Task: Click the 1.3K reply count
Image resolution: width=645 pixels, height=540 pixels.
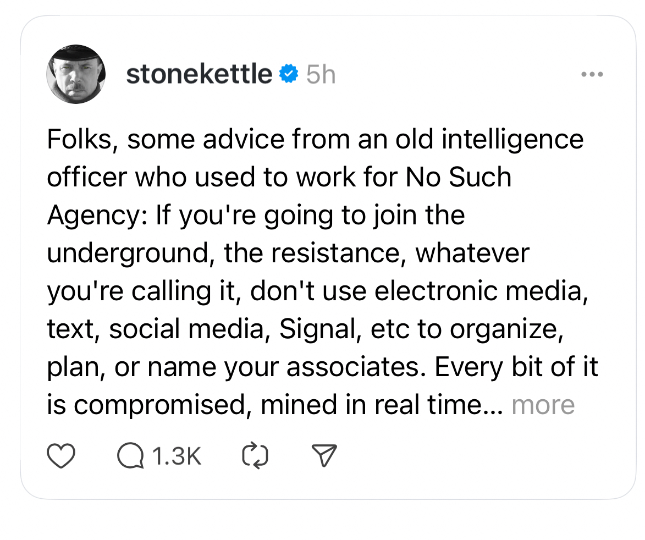Action: (177, 456)
